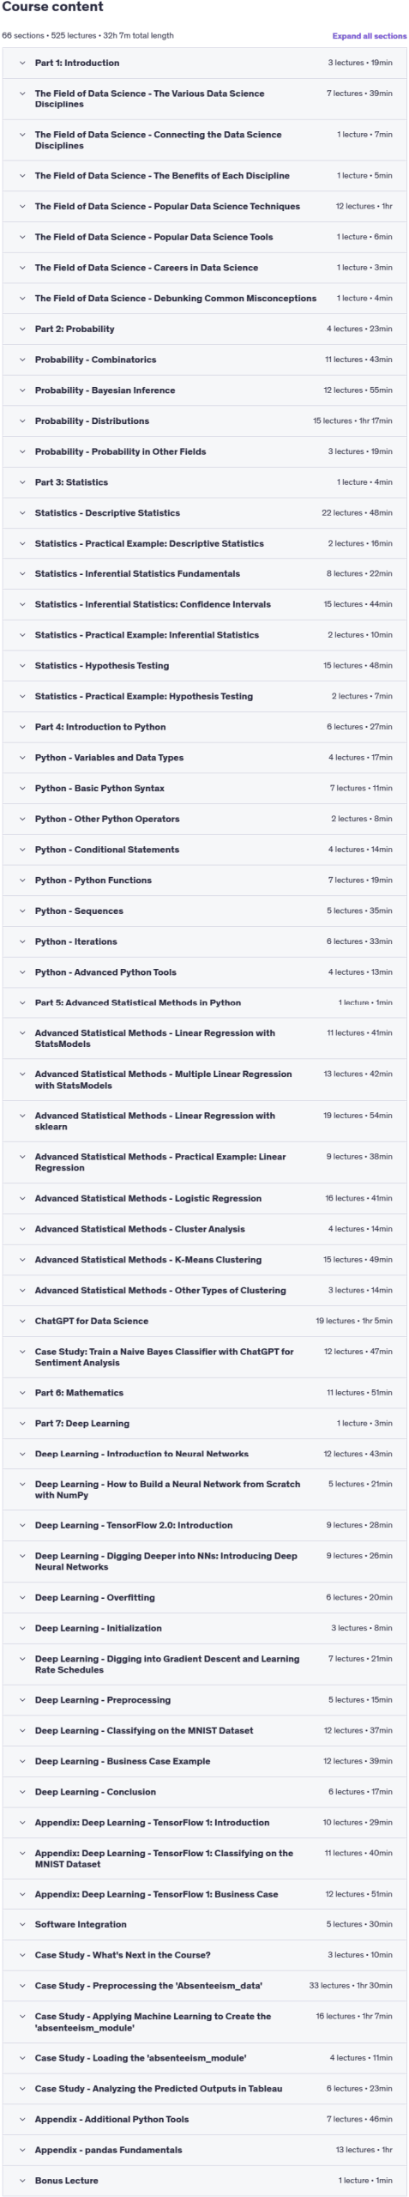Click chevron beside Python - Sequences
This screenshot has width=409, height=2197.
(22, 911)
